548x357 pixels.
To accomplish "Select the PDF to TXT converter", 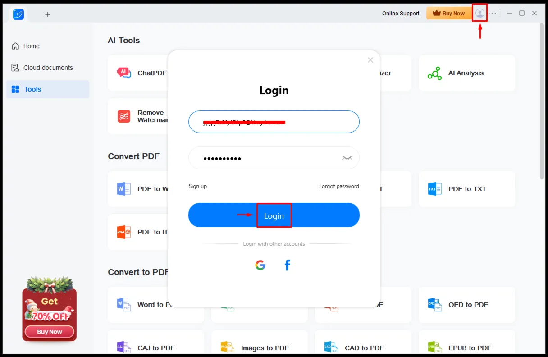I will point(467,189).
